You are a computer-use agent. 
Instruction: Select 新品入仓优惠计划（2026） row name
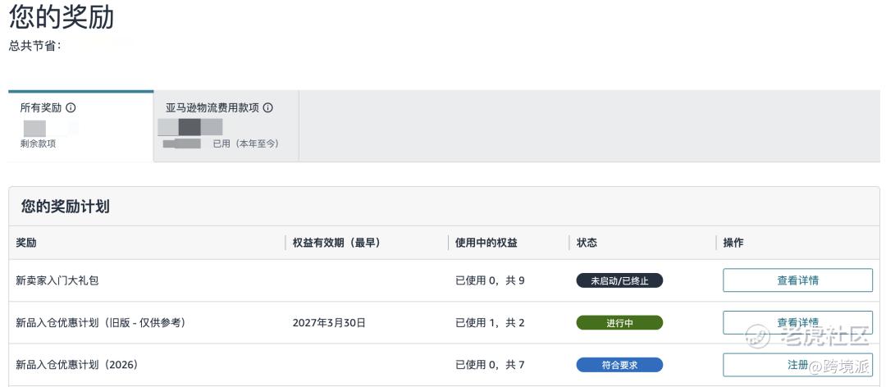[x=77, y=365]
